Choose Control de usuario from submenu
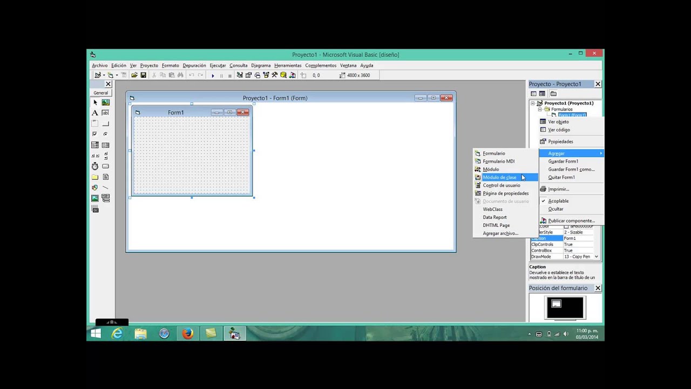Viewport: 691px width, 389px height. pyautogui.click(x=505, y=185)
